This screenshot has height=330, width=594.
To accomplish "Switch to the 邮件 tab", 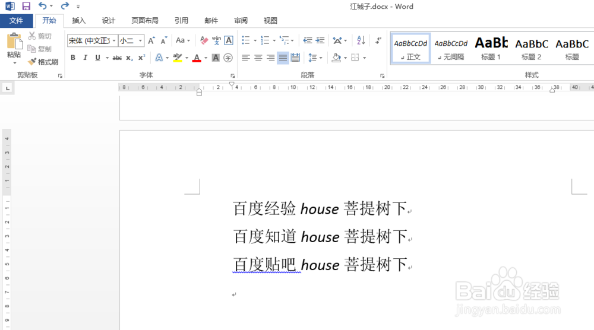I will pyautogui.click(x=211, y=20).
